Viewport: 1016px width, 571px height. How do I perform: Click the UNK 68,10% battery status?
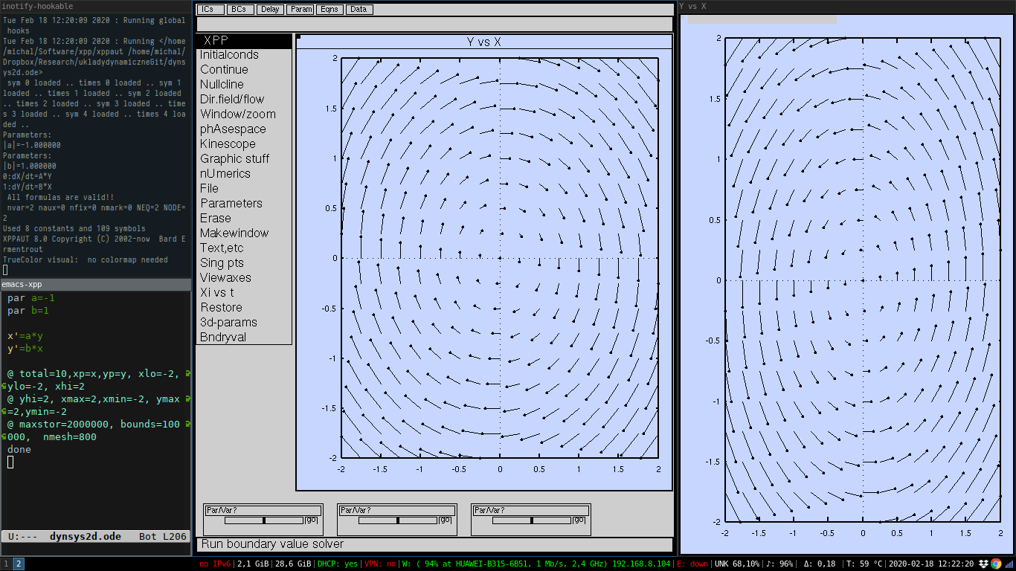click(x=737, y=564)
